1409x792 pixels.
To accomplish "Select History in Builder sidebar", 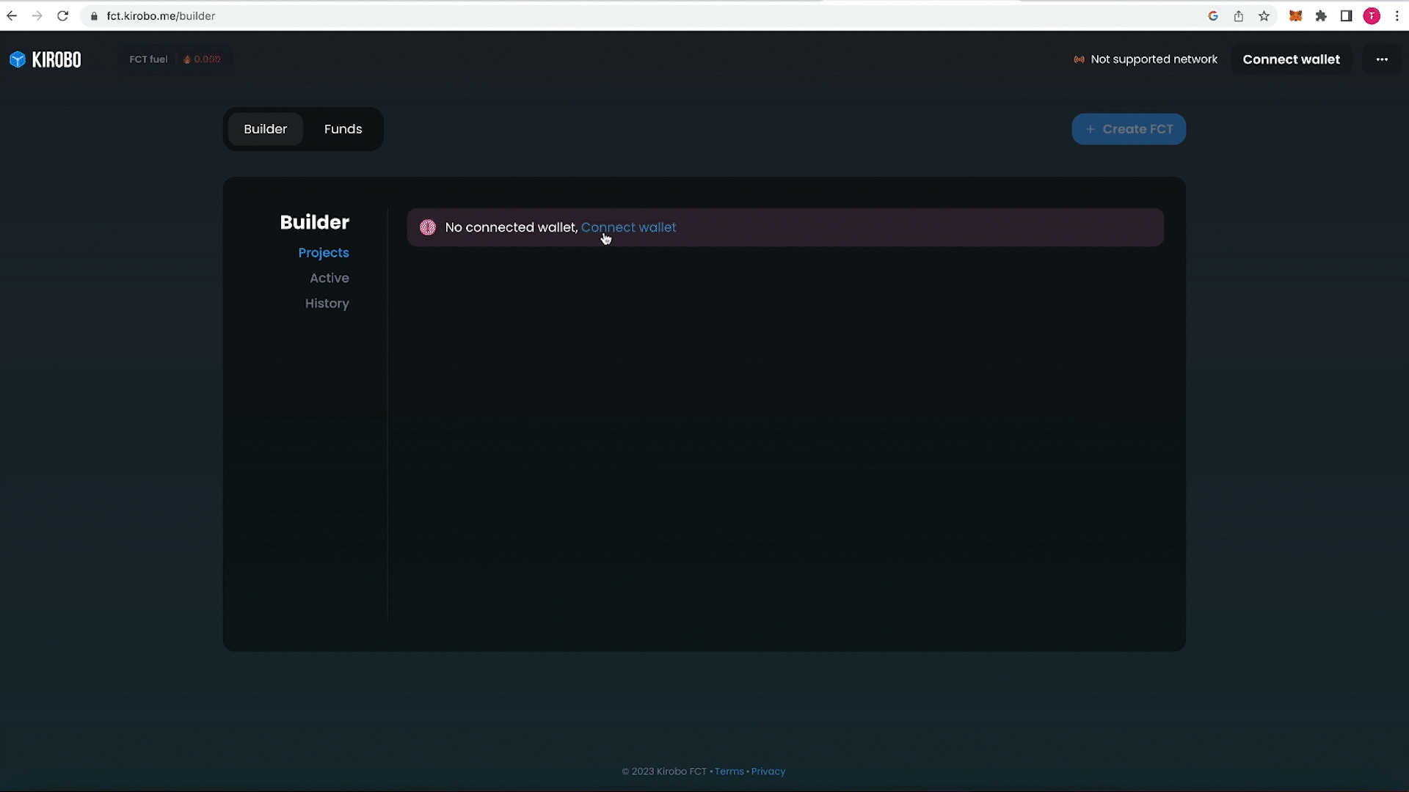I will (x=327, y=303).
